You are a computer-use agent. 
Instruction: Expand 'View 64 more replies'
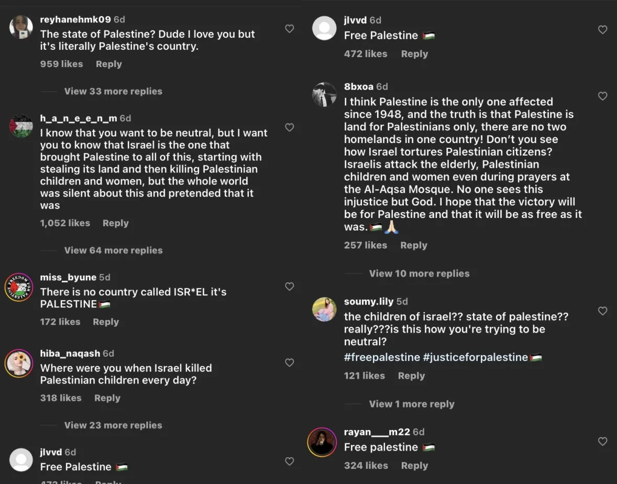pyautogui.click(x=113, y=250)
